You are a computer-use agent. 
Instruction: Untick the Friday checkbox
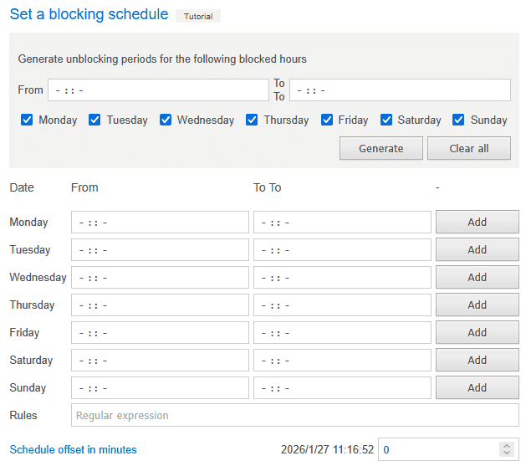pos(327,120)
